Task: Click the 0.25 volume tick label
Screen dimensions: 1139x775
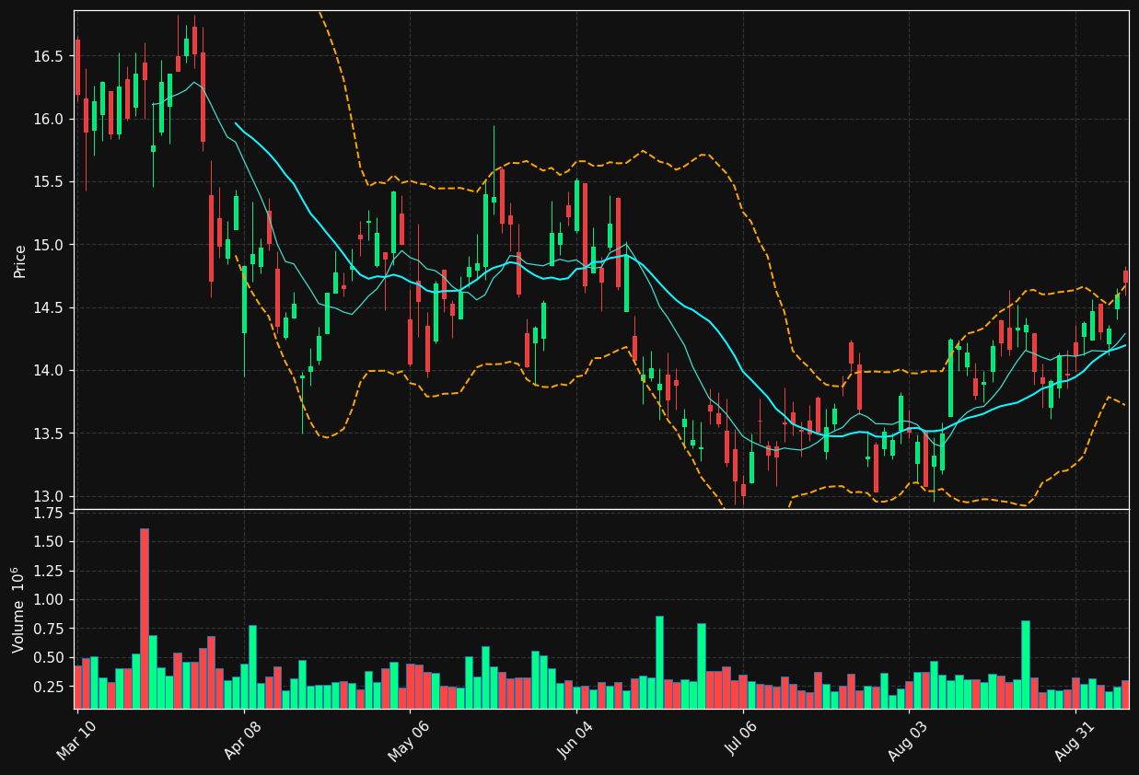Action: click(48, 687)
